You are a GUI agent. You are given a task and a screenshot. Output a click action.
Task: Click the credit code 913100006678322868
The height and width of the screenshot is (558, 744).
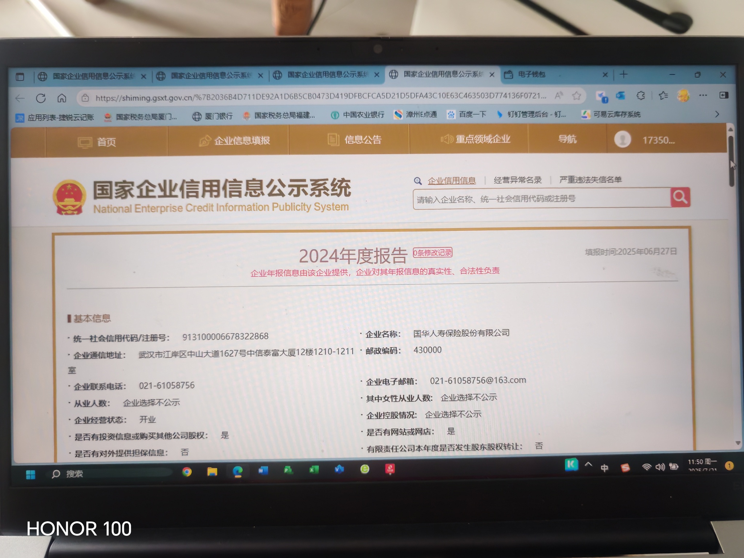(x=225, y=336)
